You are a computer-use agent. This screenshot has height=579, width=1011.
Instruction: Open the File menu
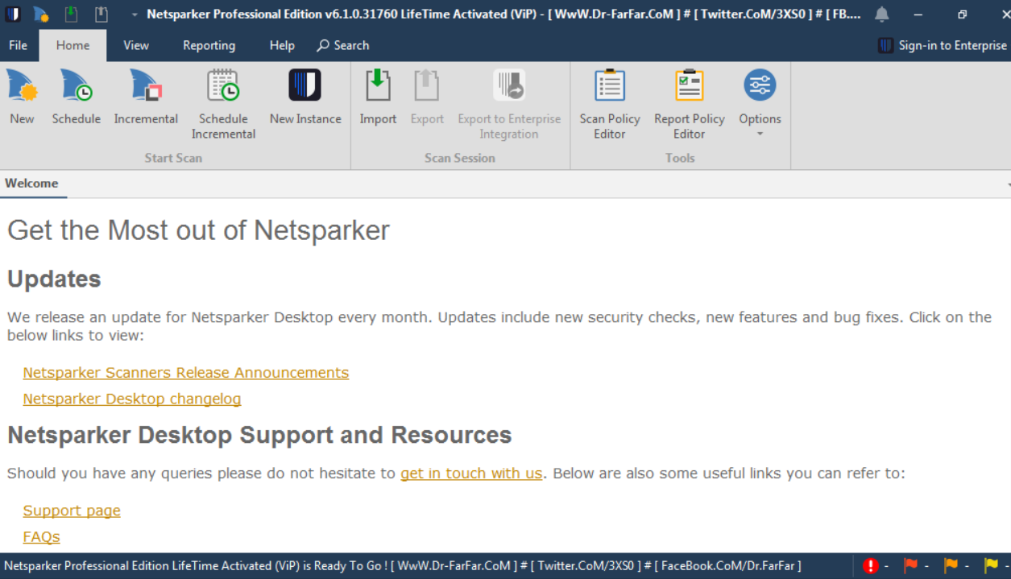coord(18,45)
